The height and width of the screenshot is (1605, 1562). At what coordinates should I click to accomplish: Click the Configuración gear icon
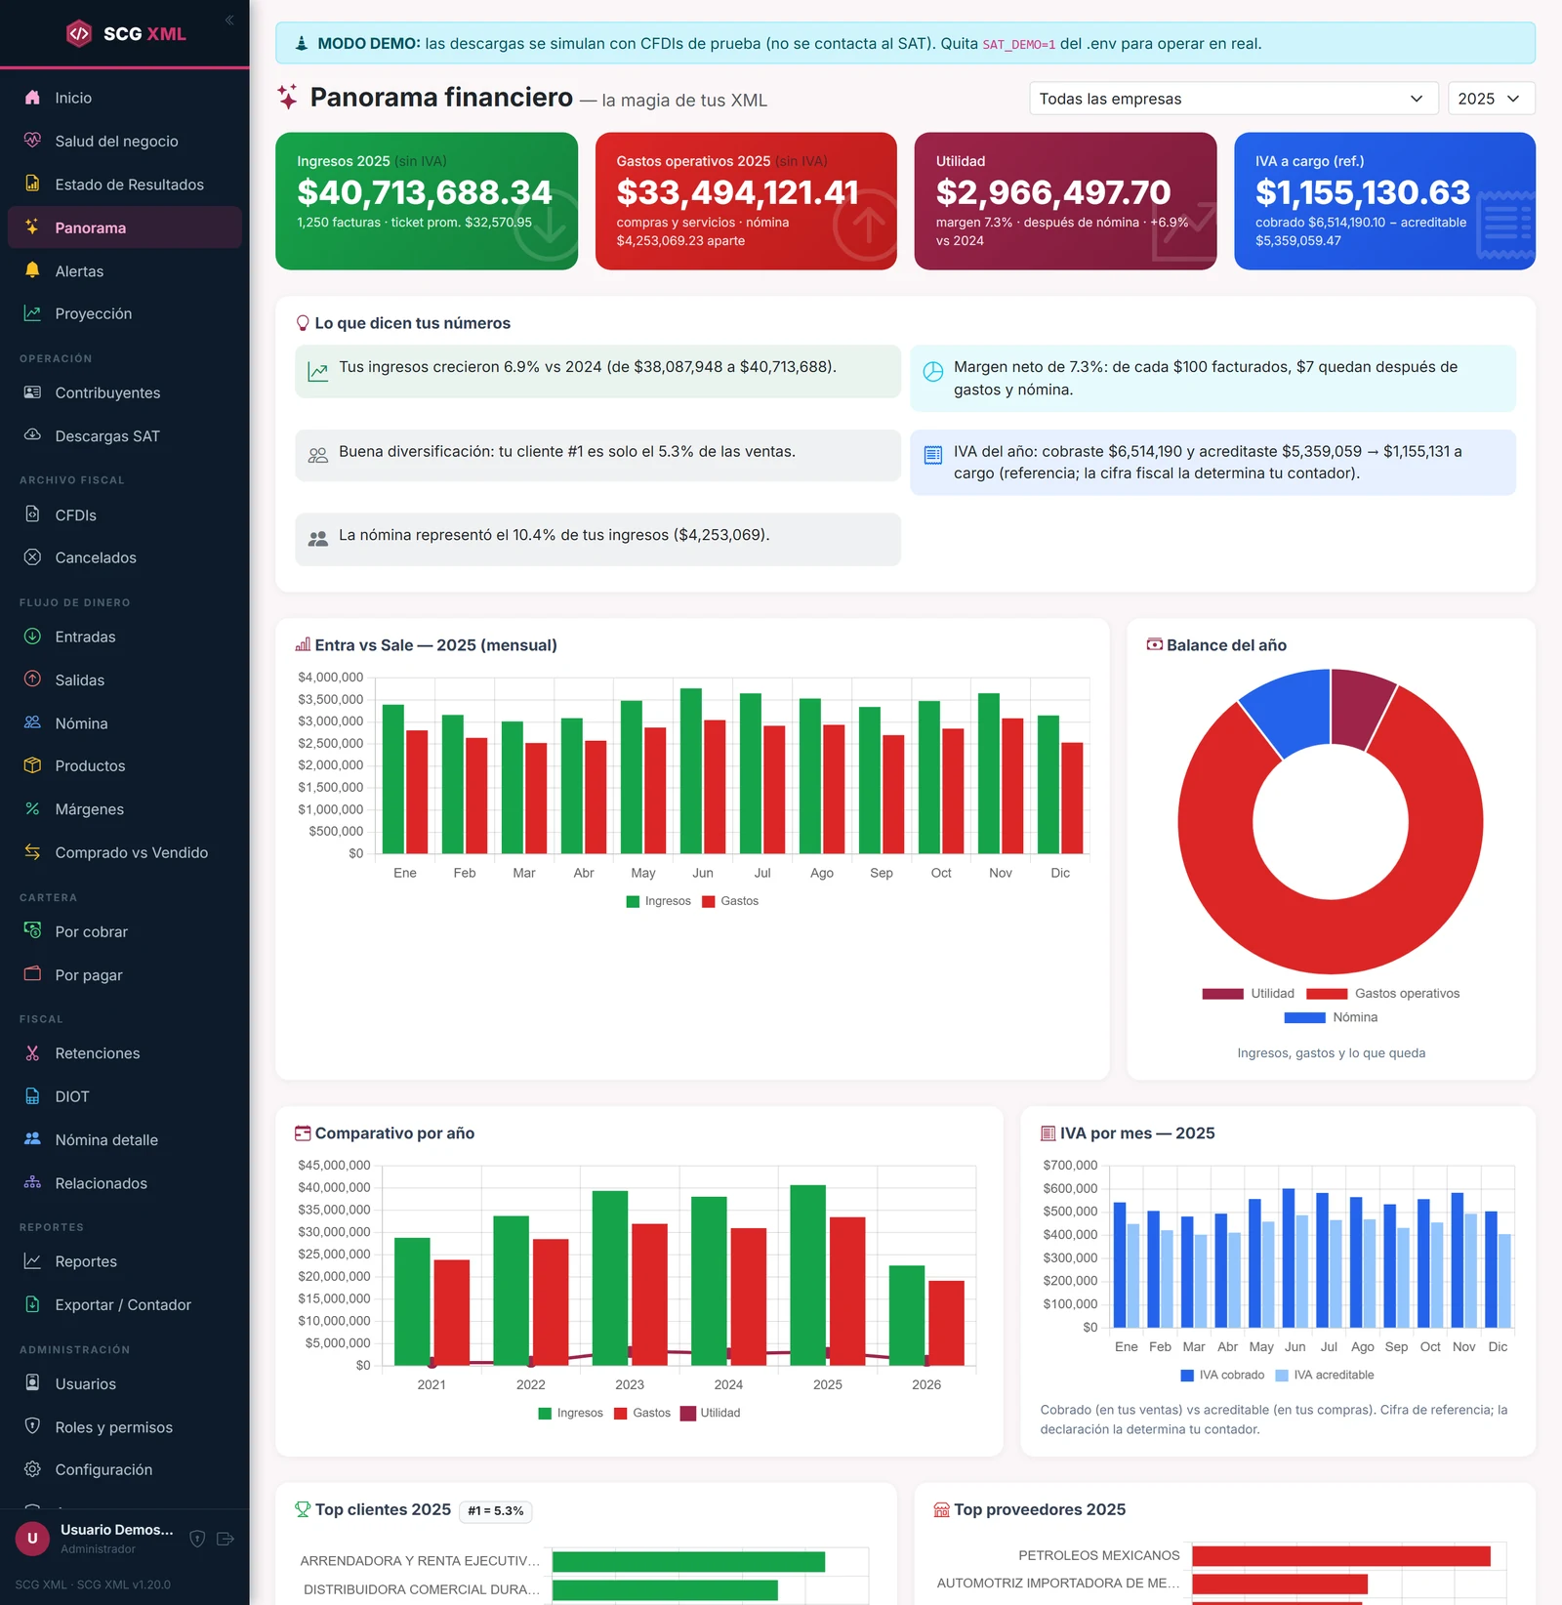(32, 1469)
